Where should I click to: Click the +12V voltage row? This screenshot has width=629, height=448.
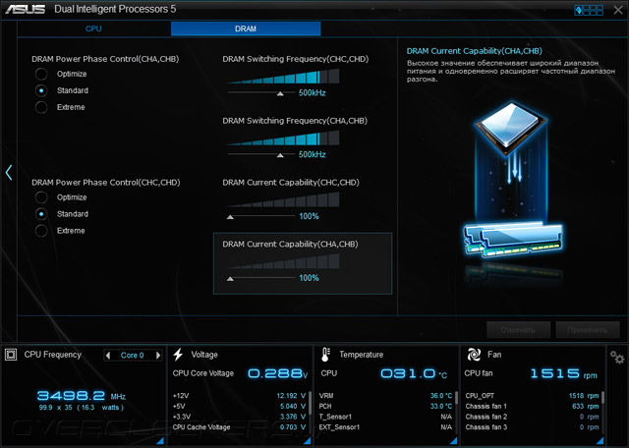tap(239, 396)
